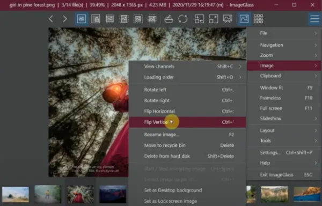This screenshot has width=322, height=206.
Task: Expand the View channels submenu
Action: (187, 67)
